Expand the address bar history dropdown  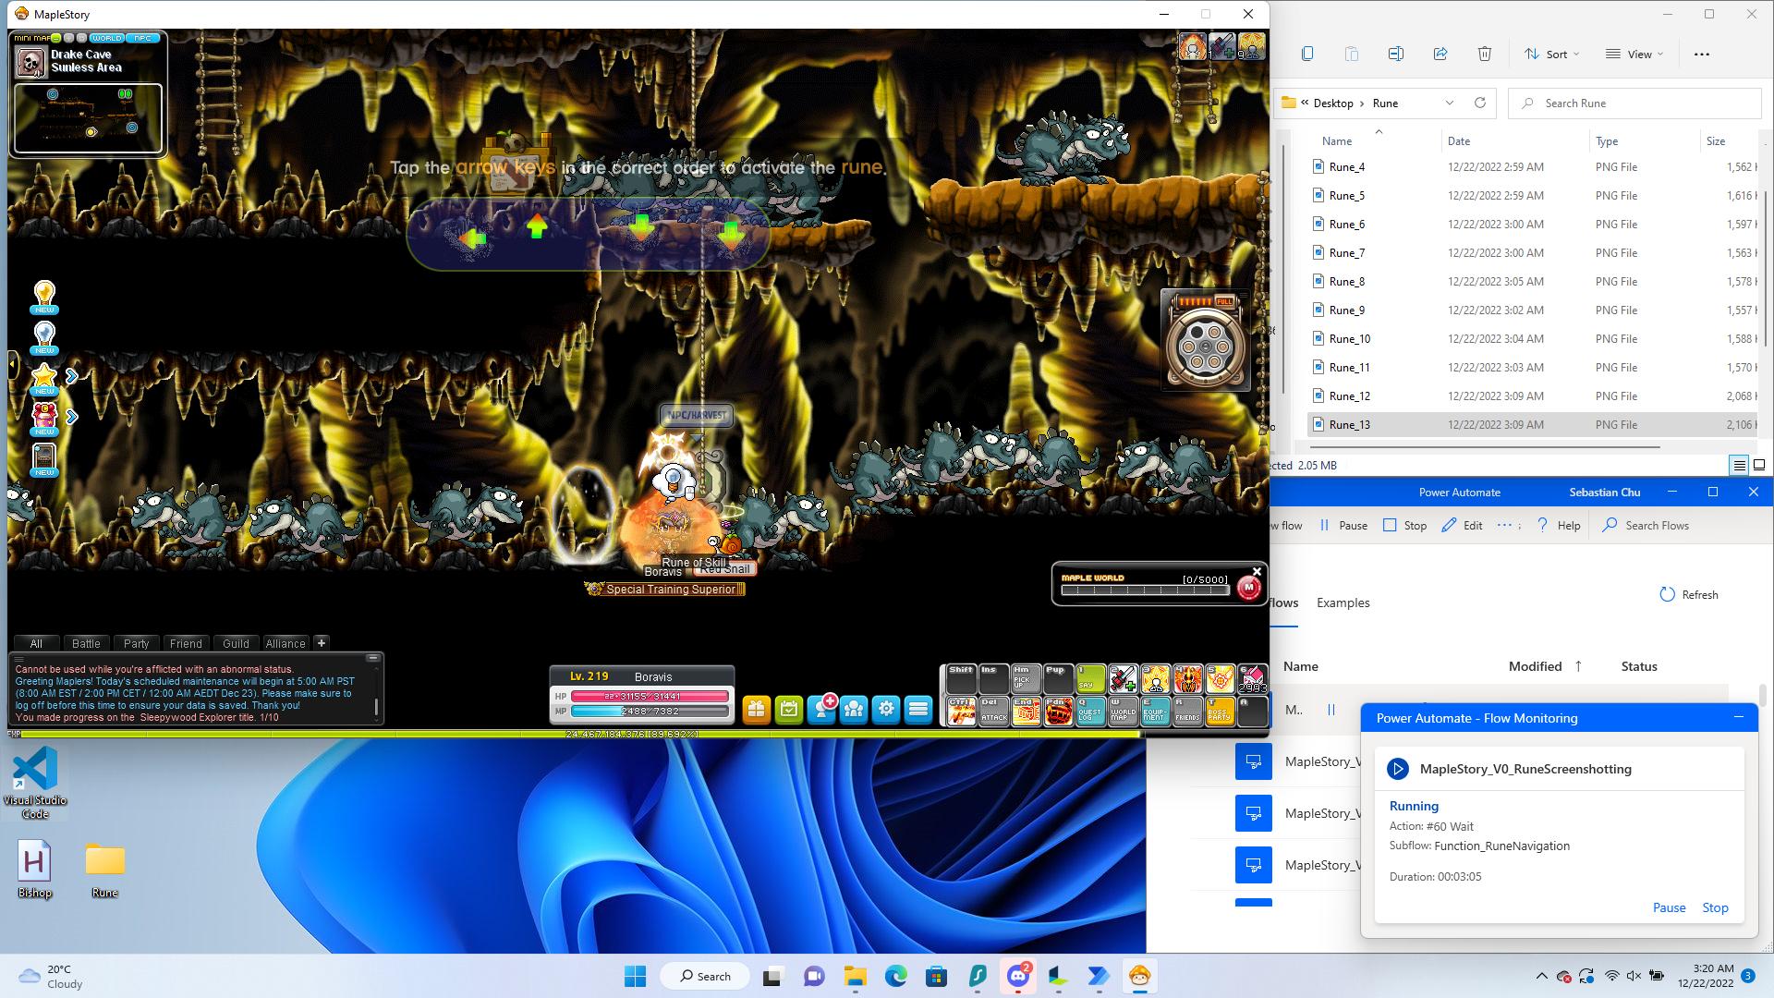(1449, 103)
